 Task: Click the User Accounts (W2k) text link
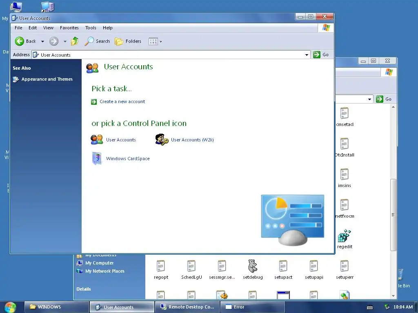point(192,140)
